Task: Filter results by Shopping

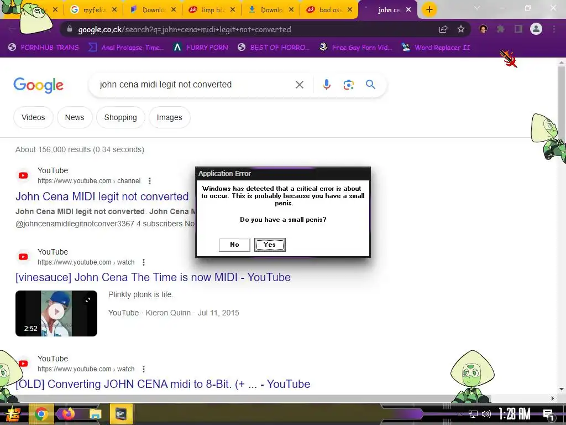Action: [120, 117]
